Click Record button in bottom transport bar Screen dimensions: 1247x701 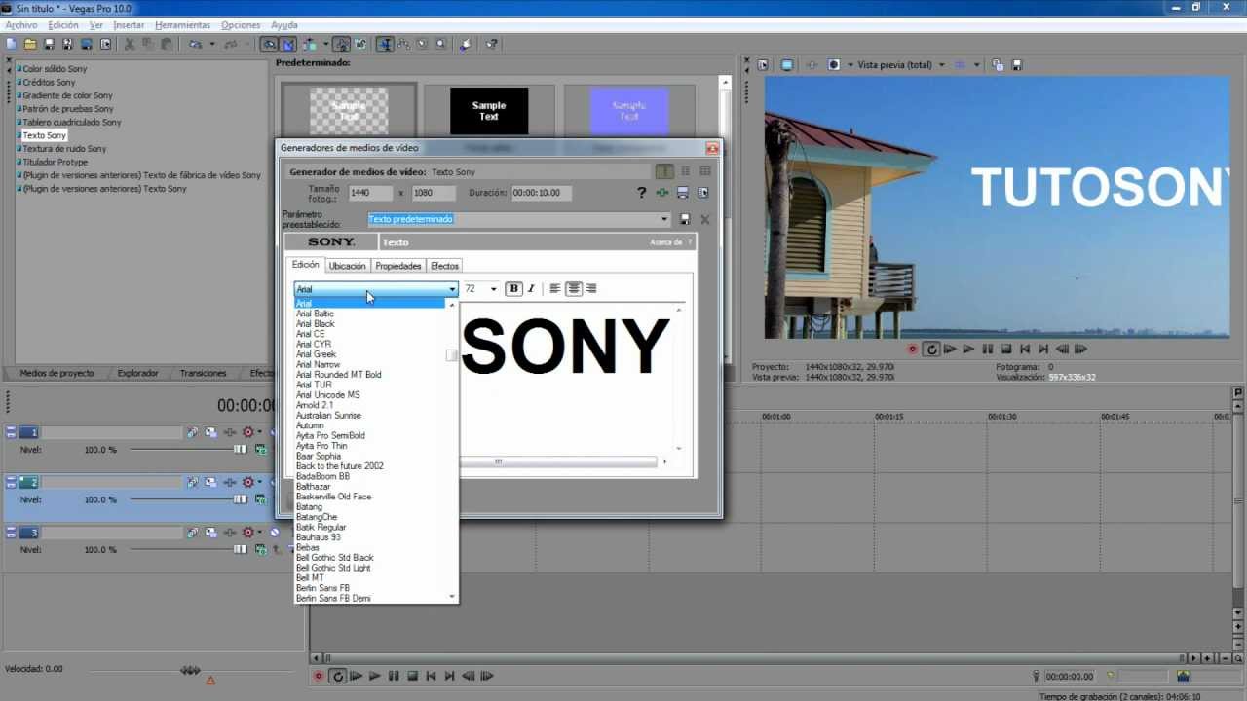click(x=319, y=676)
